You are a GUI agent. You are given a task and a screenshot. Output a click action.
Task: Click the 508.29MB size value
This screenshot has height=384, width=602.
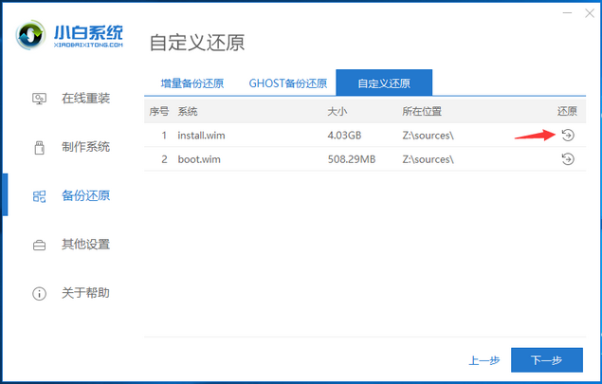(352, 159)
